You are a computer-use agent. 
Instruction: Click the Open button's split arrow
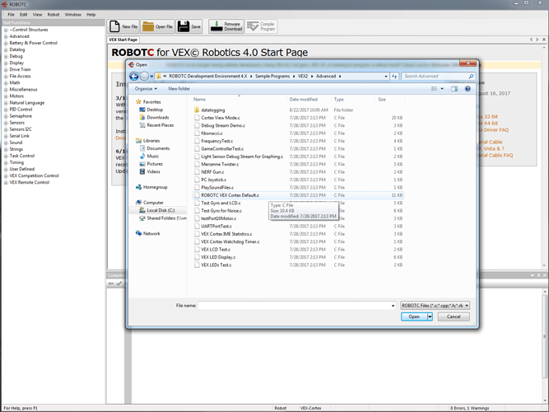coord(430,316)
